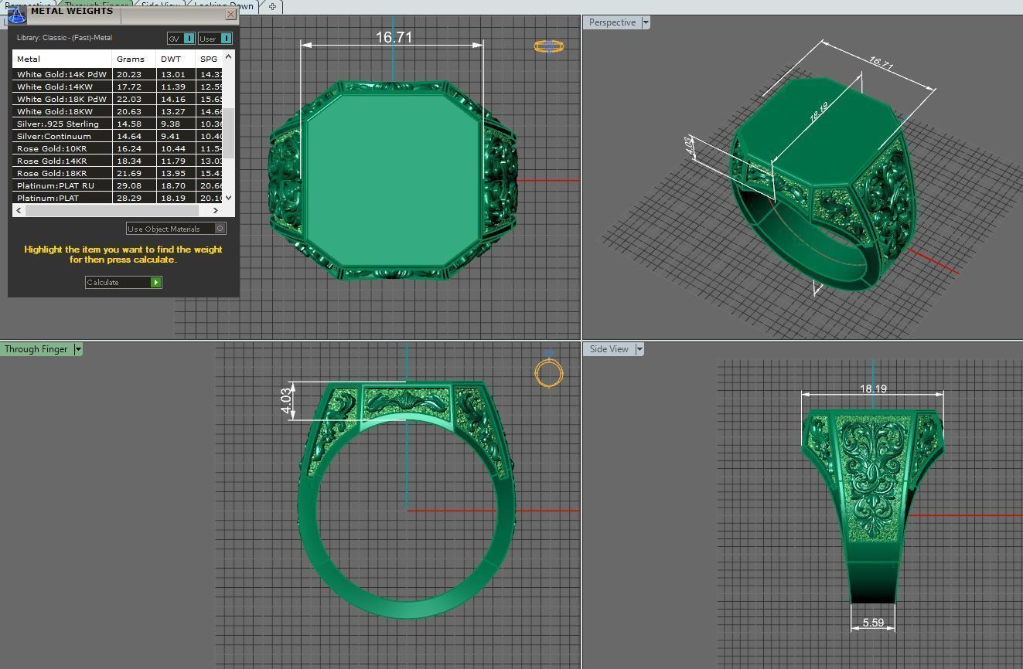
Task: Click the down arrow on the metal list scrollbar
Action: 228,198
